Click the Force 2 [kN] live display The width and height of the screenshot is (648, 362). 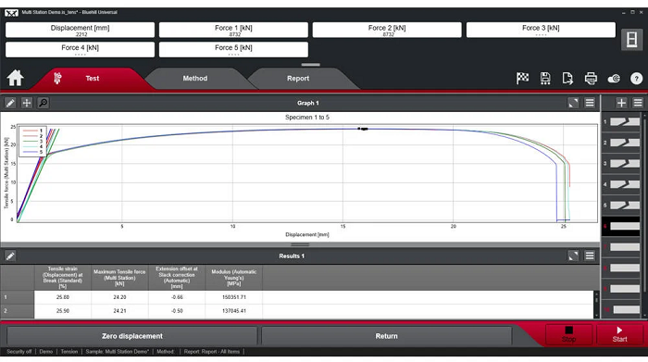click(x=387, y=30)
